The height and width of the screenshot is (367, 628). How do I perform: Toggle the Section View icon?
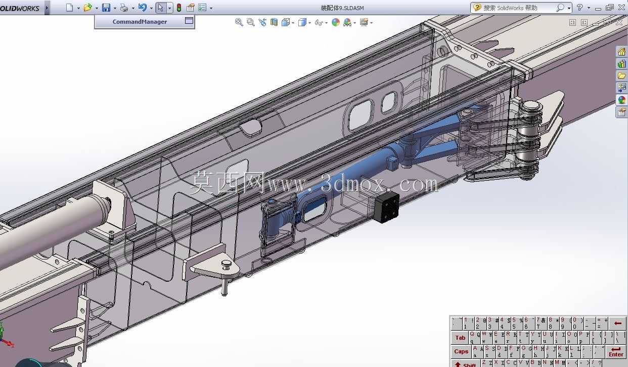pos(274,22)
